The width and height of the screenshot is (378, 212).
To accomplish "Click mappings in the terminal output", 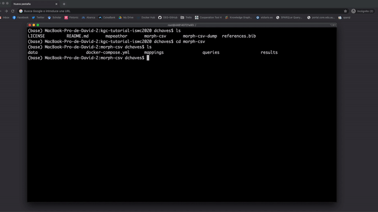I will coord(154,52).
